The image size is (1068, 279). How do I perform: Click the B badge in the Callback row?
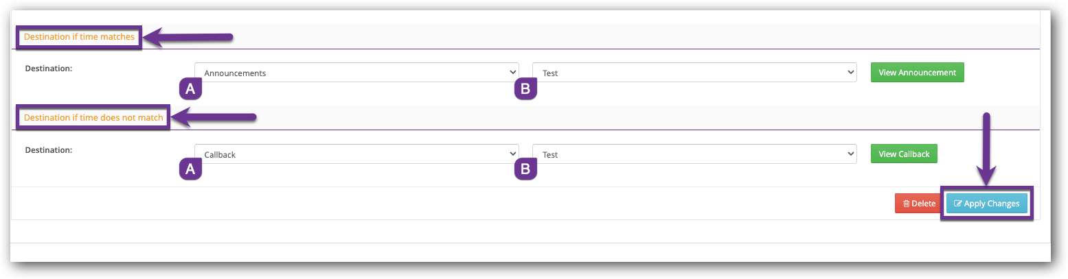(525, 169)
